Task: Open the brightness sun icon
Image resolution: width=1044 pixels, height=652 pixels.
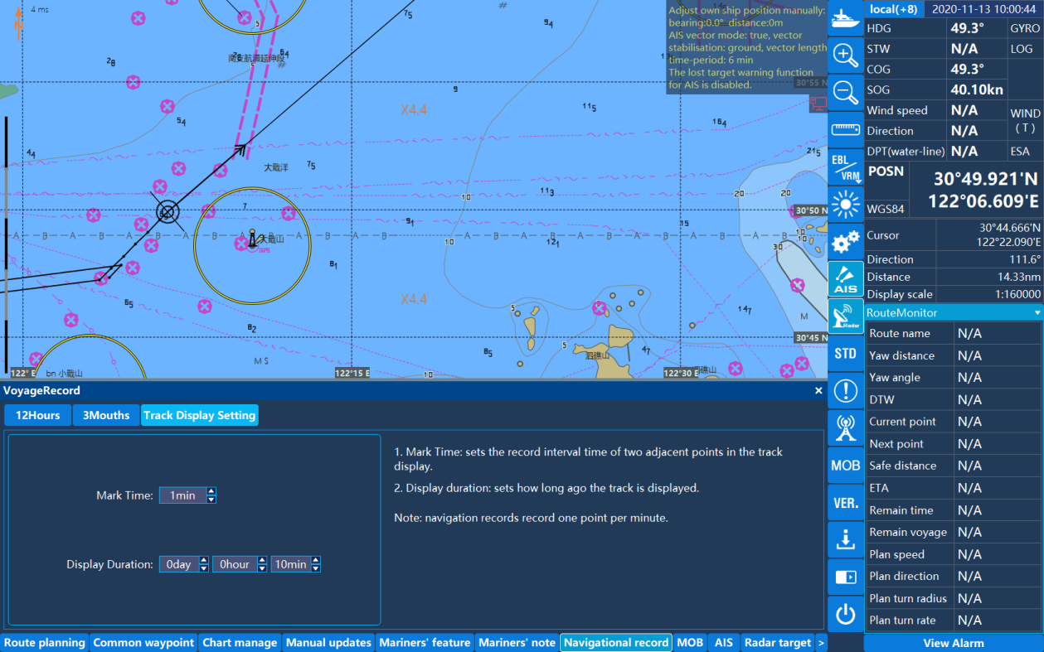Action: (x=845, y=204)
